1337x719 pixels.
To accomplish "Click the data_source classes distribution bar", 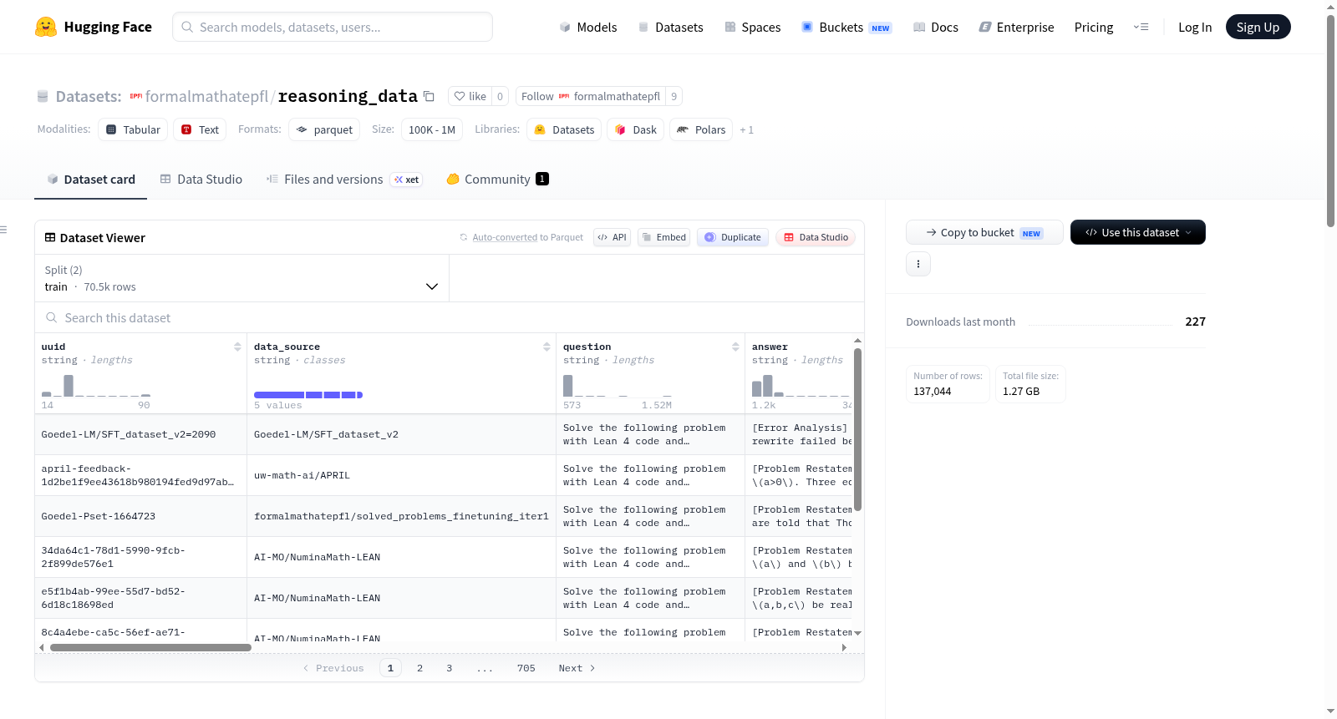I will tap(308, 395).
